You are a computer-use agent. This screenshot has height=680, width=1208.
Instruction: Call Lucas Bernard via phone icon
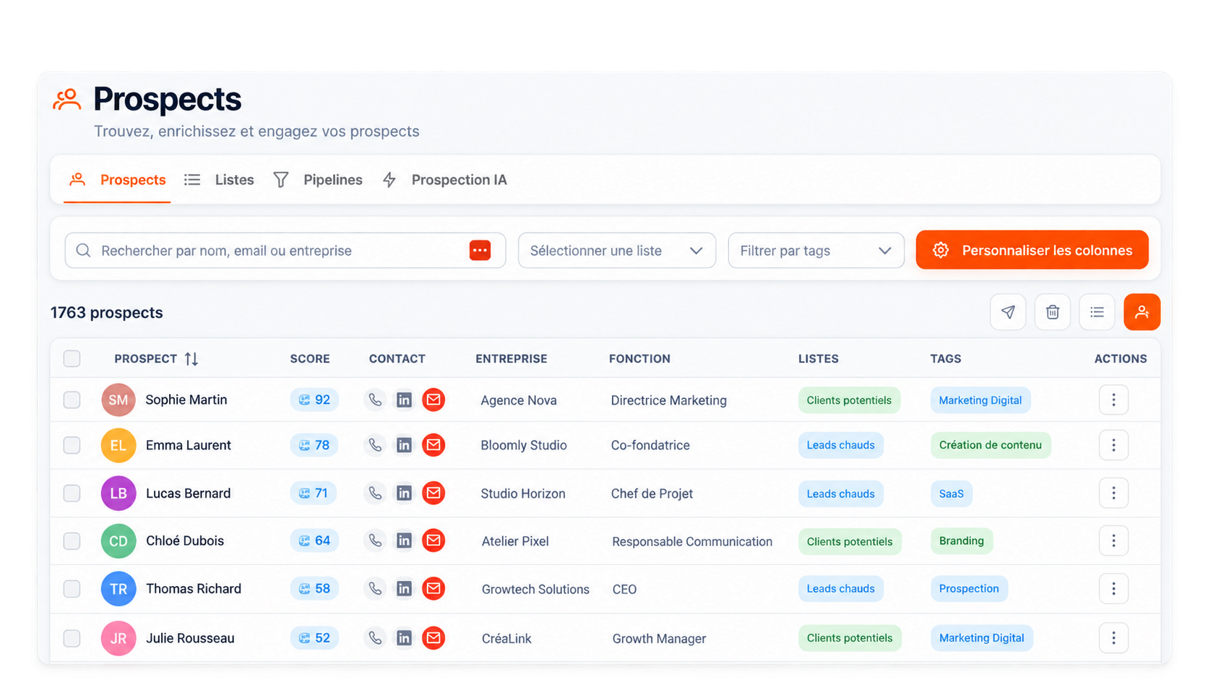point(375,493)
